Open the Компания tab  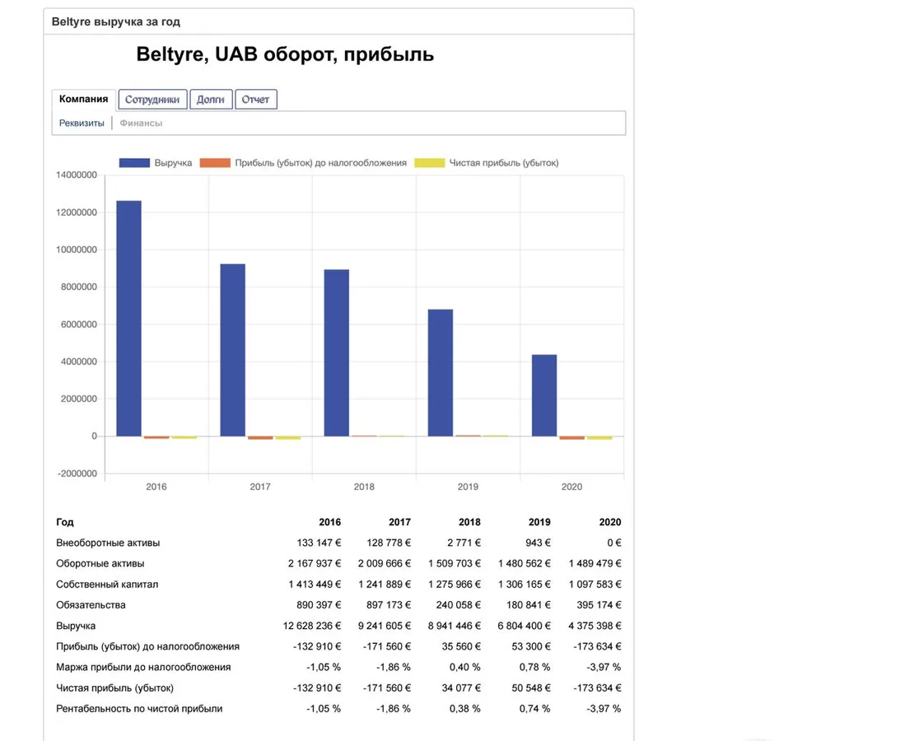(x=83, y=99)
